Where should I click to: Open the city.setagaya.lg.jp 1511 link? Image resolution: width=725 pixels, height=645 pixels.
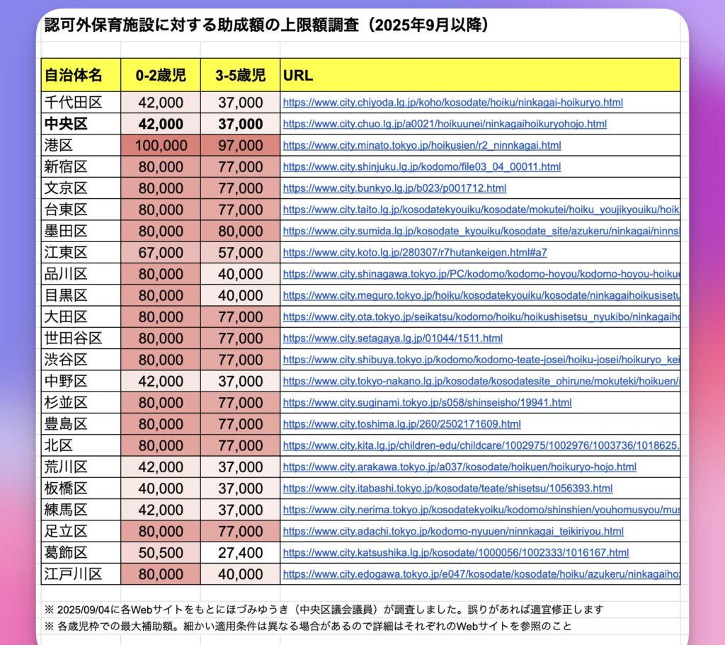coord(392,338)
